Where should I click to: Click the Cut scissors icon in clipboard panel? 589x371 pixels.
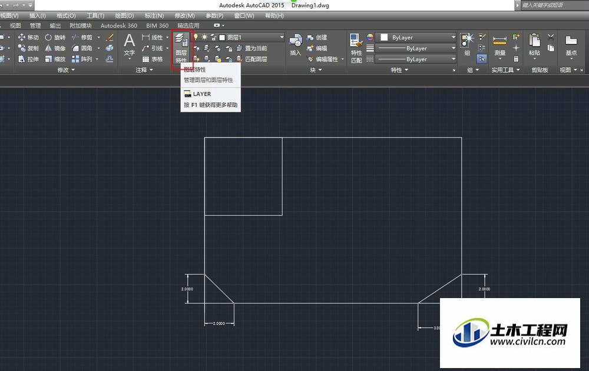point(551,37)
